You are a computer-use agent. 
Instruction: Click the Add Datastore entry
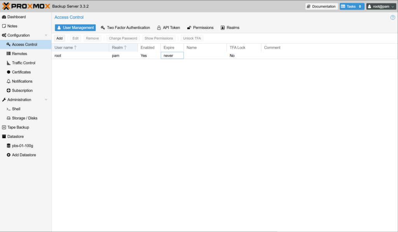[24, 155]
